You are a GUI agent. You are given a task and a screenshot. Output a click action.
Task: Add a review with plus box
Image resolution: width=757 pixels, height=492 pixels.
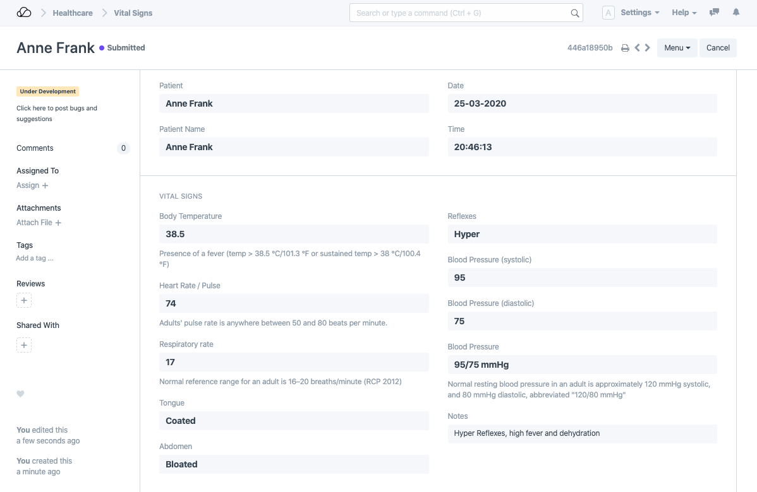point(24,301)
